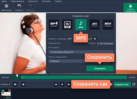
Task: Open the 41 КБ (Хорошее) size link
Action: point(105,43)
